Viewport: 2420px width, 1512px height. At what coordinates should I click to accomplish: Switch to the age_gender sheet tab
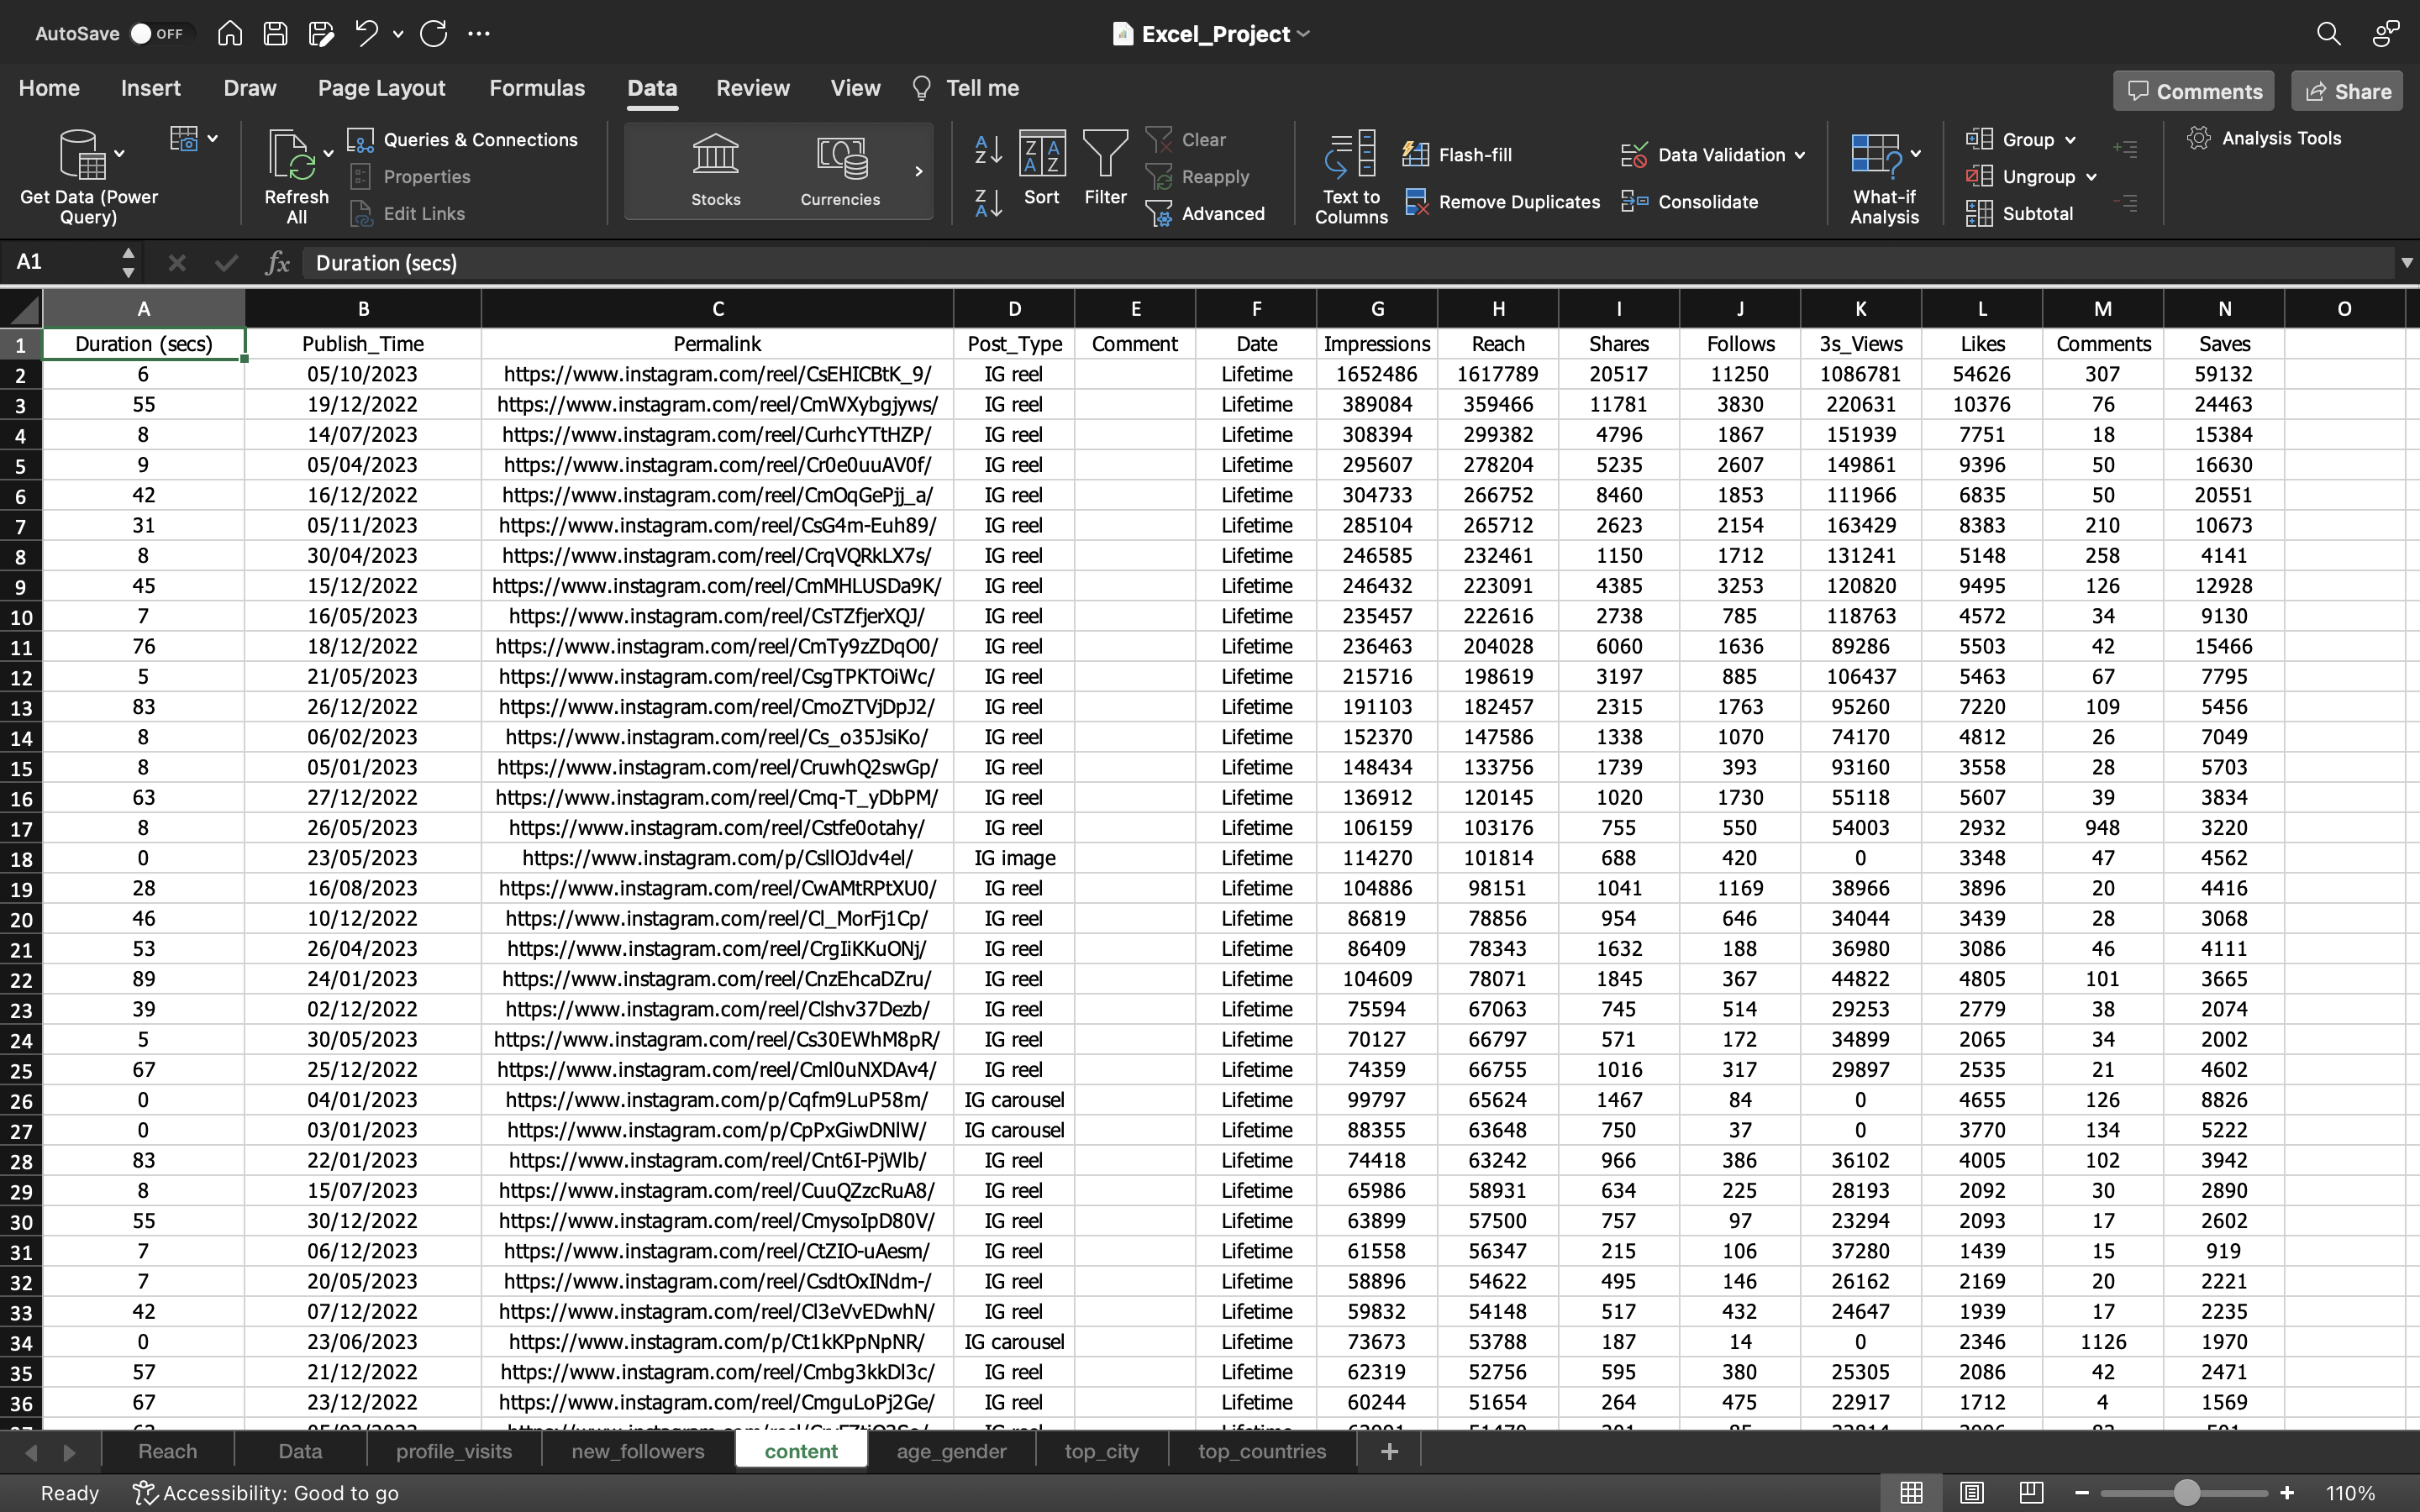pyautogui.click(x=951, y=1451)
